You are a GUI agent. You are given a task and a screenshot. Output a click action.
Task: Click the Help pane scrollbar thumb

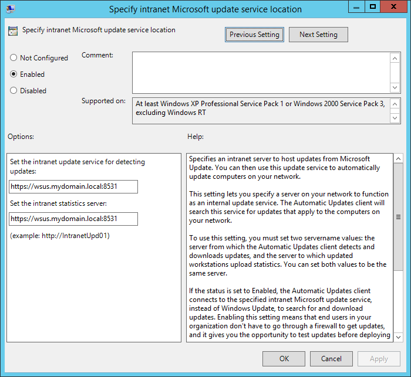tap(399, 217)
